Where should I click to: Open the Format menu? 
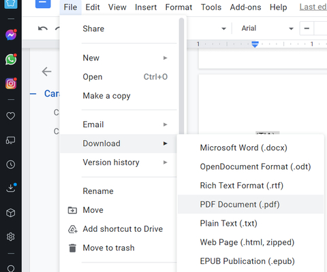pos(178,7)
